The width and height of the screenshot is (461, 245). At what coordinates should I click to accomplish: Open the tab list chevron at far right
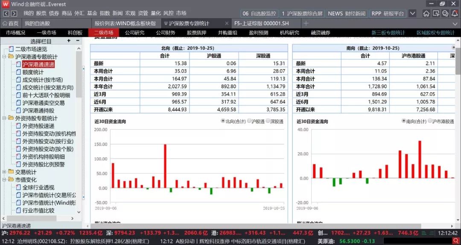click(455, 23)
